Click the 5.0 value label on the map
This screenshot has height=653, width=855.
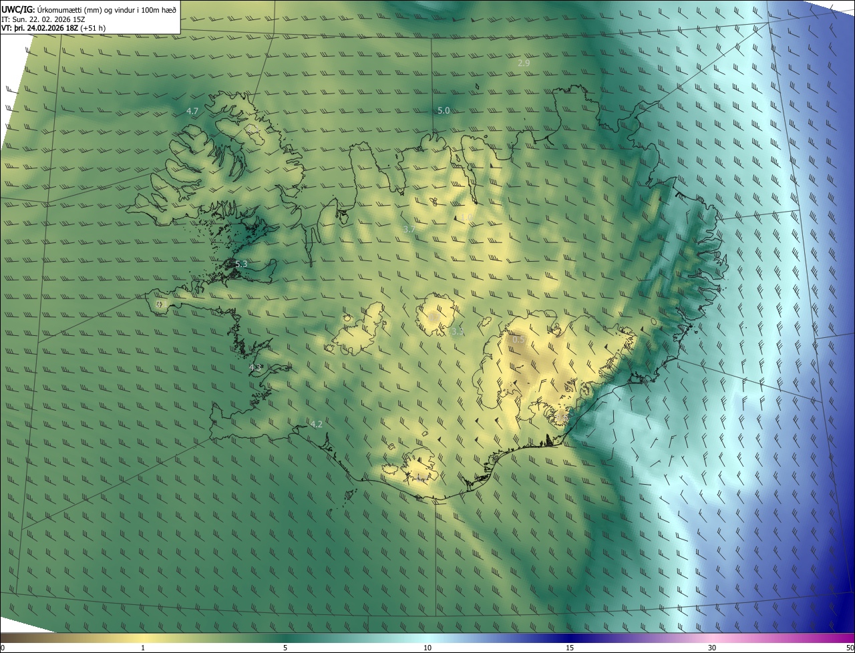[444, 110]
